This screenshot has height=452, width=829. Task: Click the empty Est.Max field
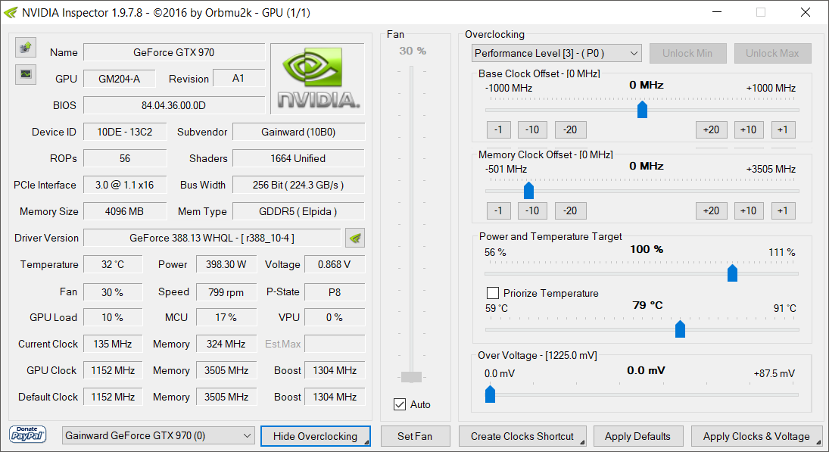334,344
